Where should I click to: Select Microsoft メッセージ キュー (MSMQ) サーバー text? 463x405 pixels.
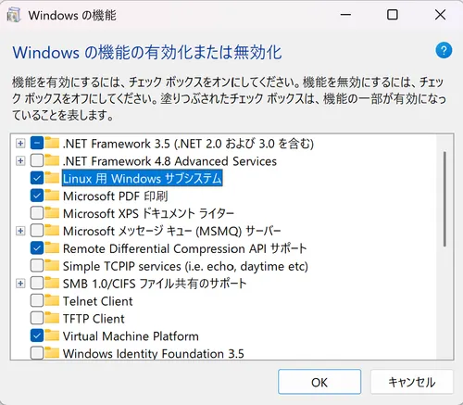tap(171, 231)
